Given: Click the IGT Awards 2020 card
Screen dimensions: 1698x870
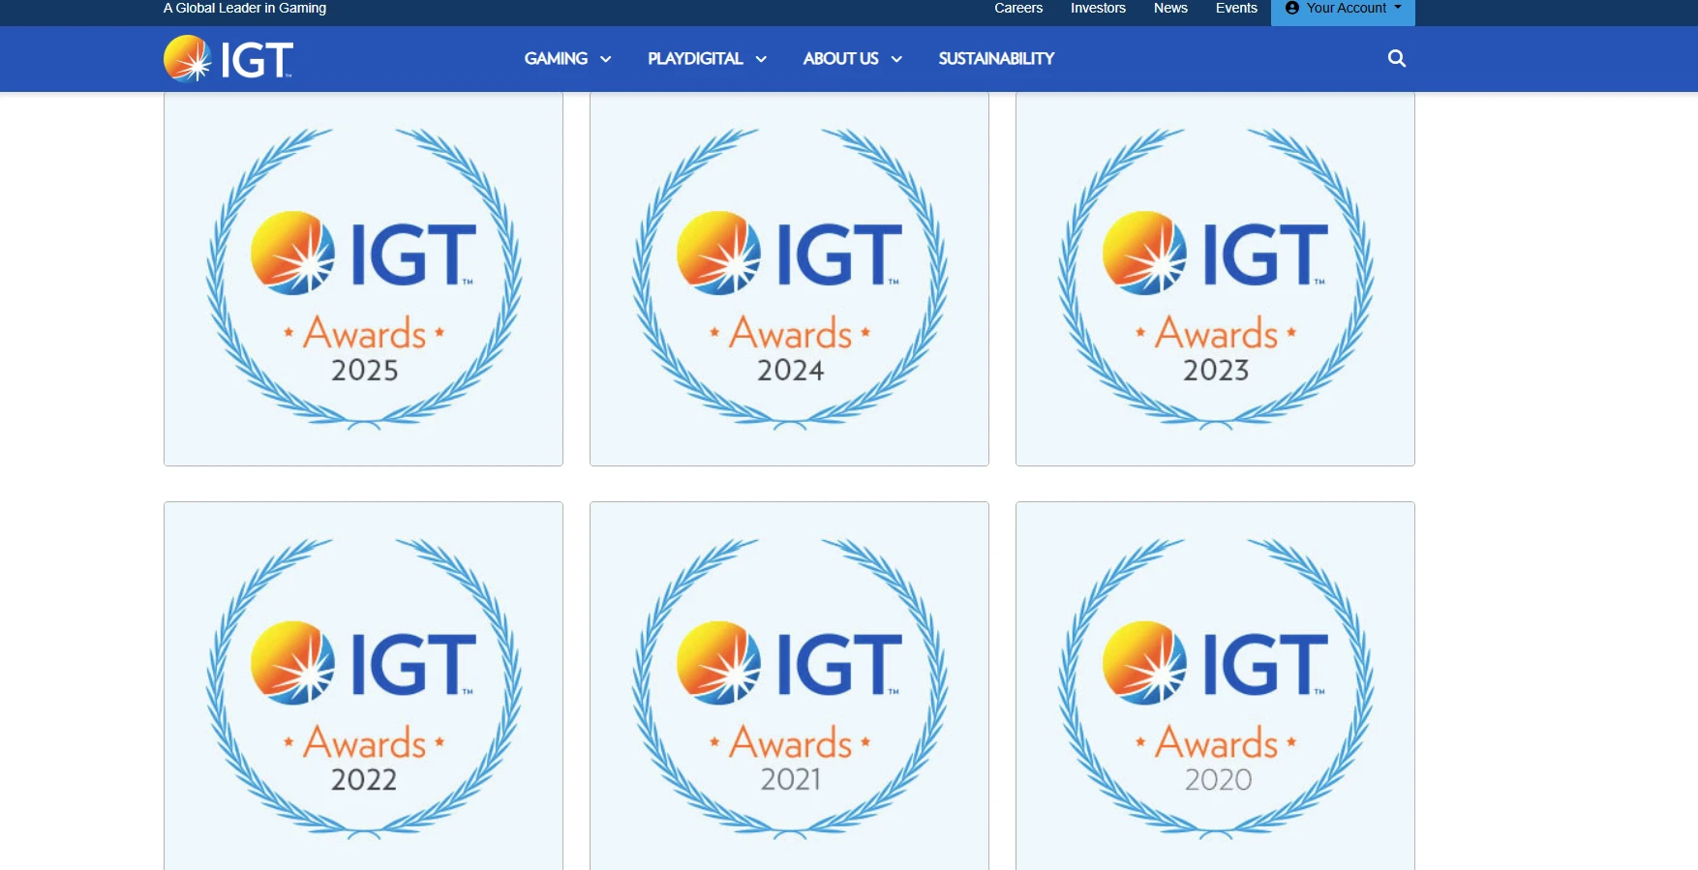Looking at the screenshot, I should click(x=1215, y=687).
